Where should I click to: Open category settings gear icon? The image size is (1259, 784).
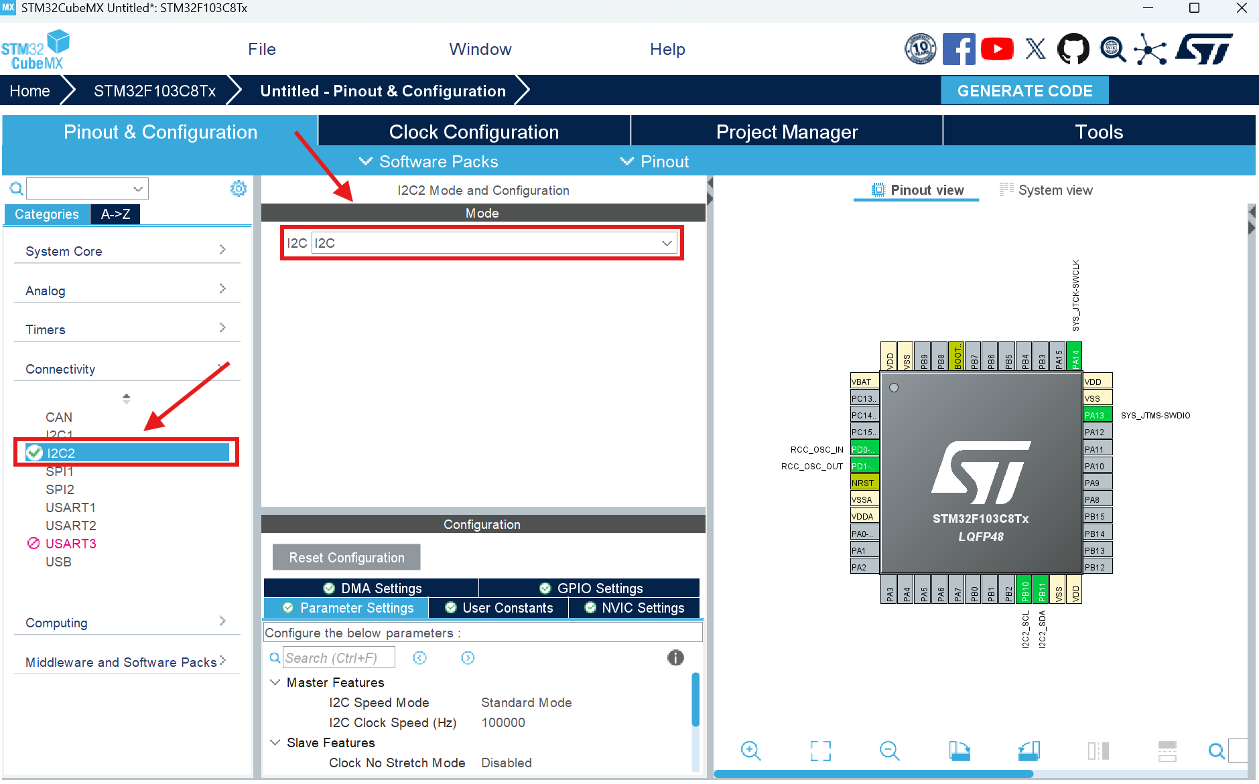(x=238, y=189)
